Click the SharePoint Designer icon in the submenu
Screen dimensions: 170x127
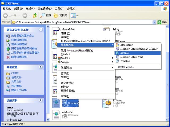coord(117,49)
